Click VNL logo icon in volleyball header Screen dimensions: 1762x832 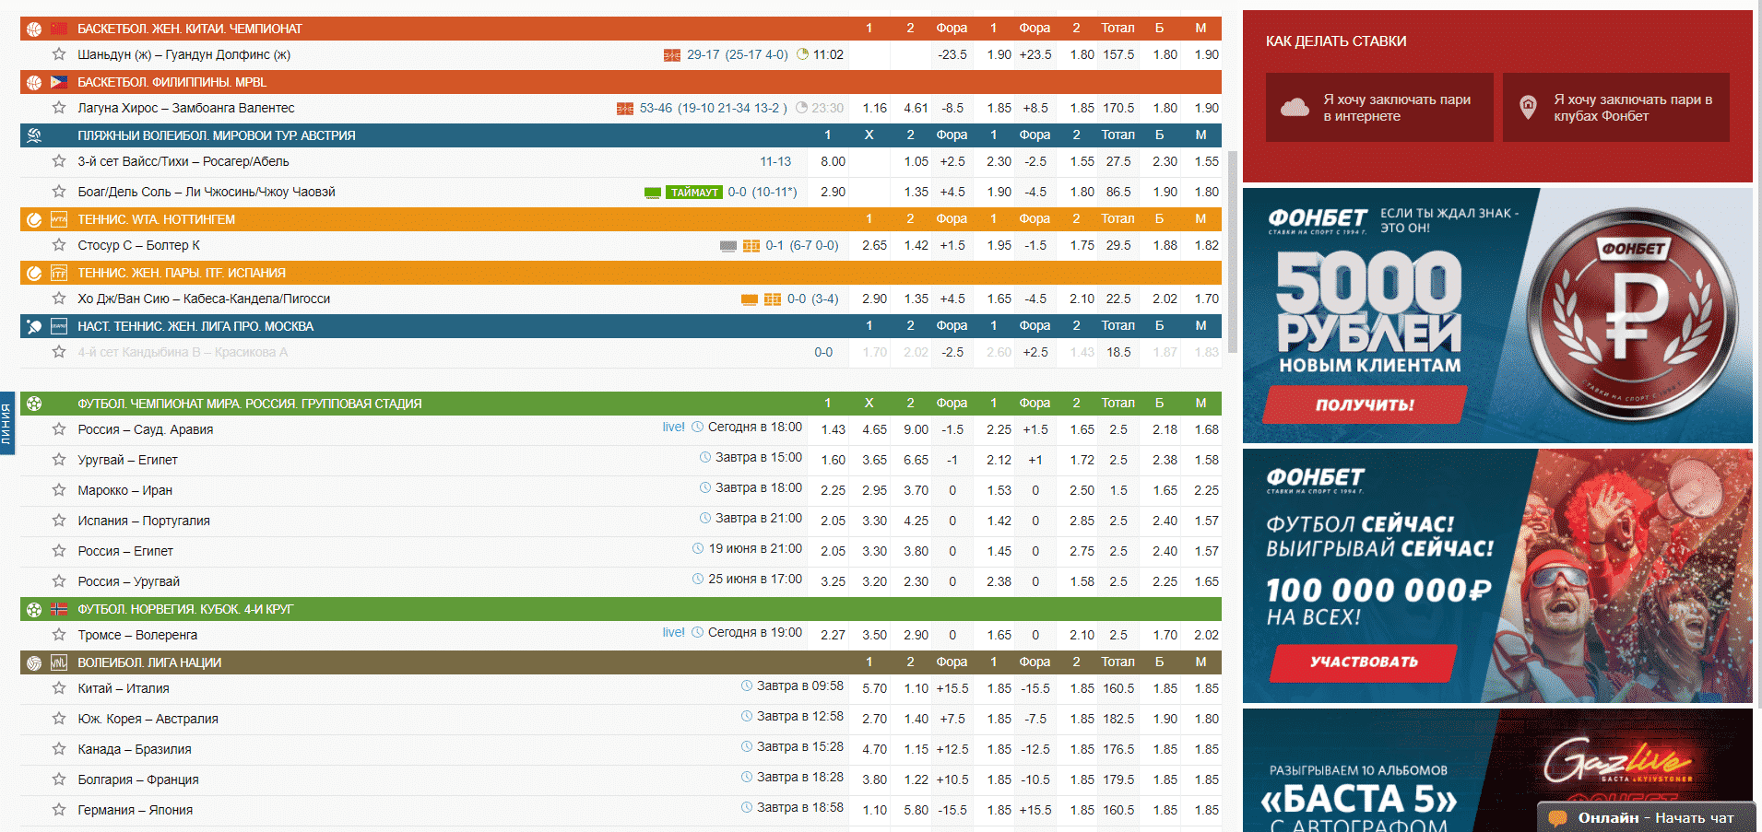pyautogui.click(x=59, y=662)
